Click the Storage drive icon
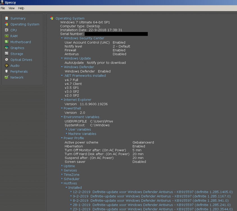This screenshot has height=211, width=237. pos(7,54)
